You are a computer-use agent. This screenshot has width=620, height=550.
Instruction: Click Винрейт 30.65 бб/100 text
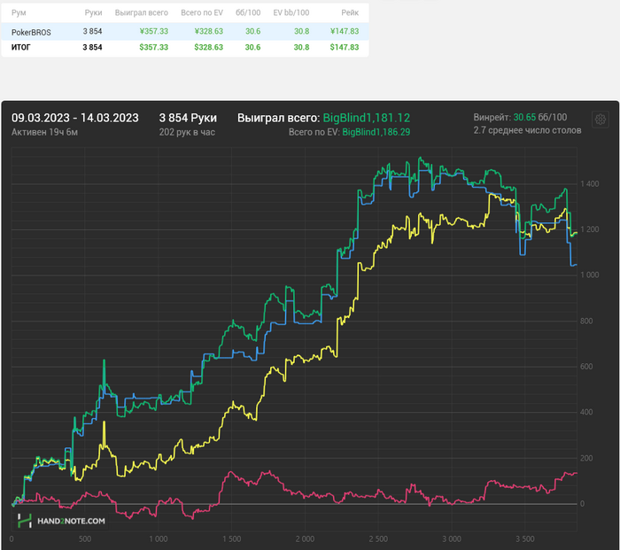point(520,118)
